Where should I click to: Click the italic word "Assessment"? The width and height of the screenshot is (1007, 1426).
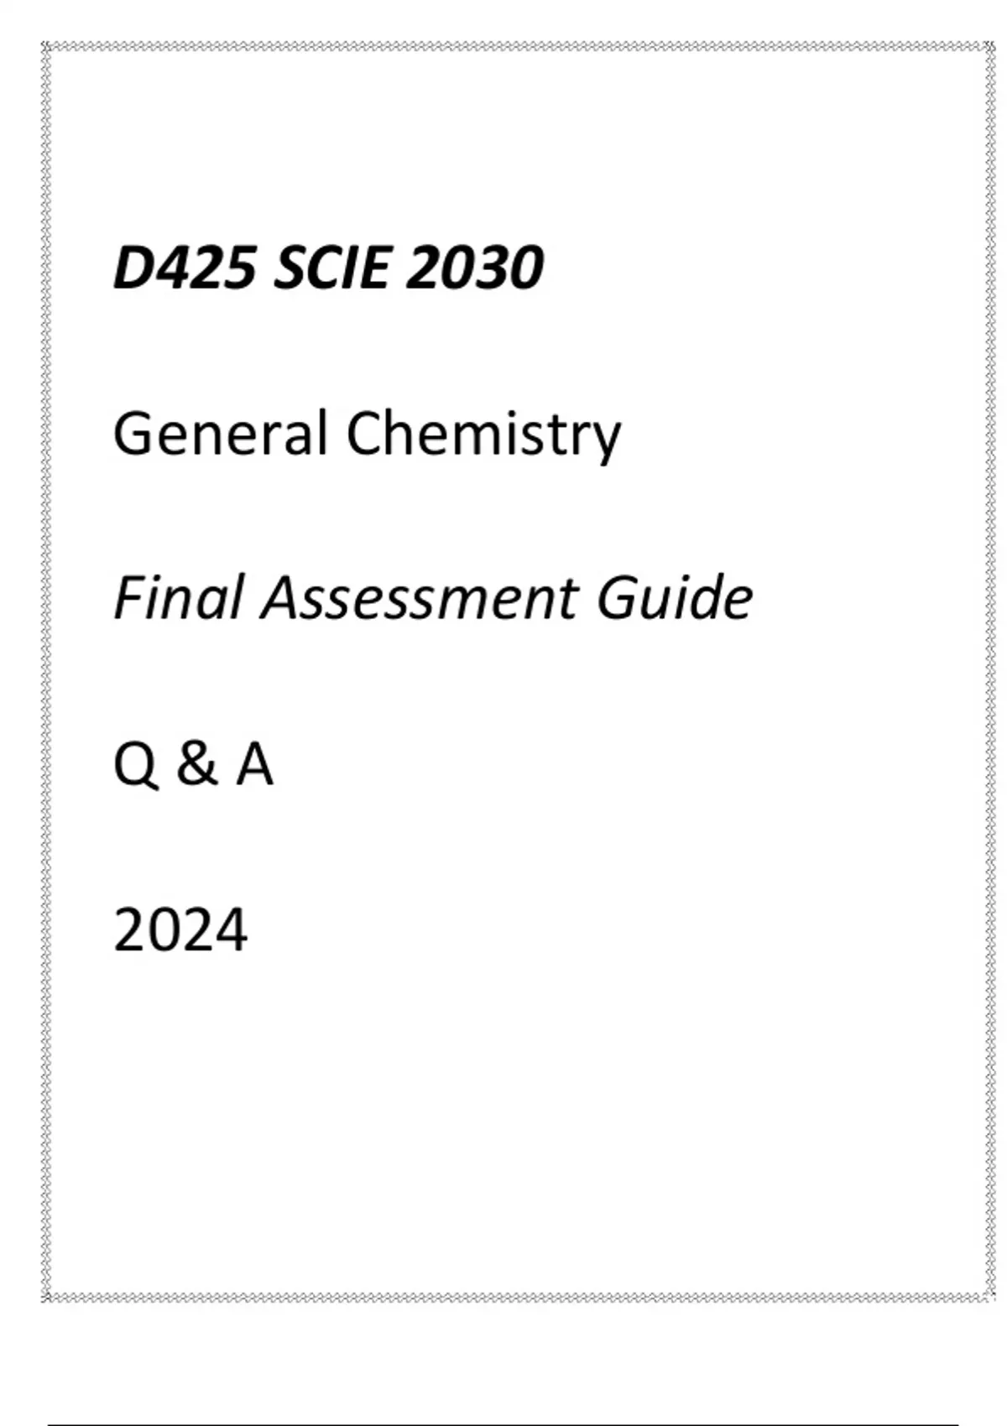(420, 598)
